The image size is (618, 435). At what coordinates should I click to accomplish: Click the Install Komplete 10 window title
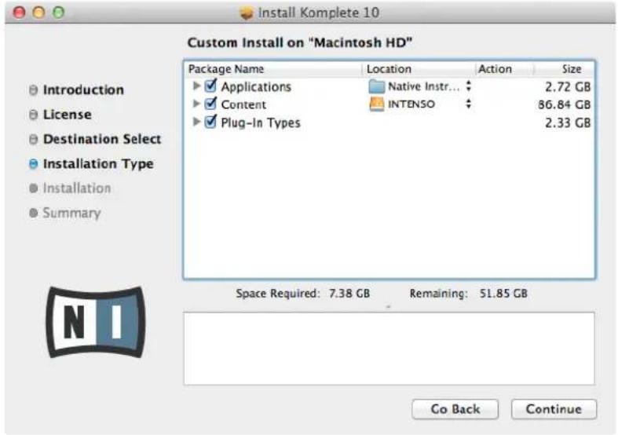[319, 13]
